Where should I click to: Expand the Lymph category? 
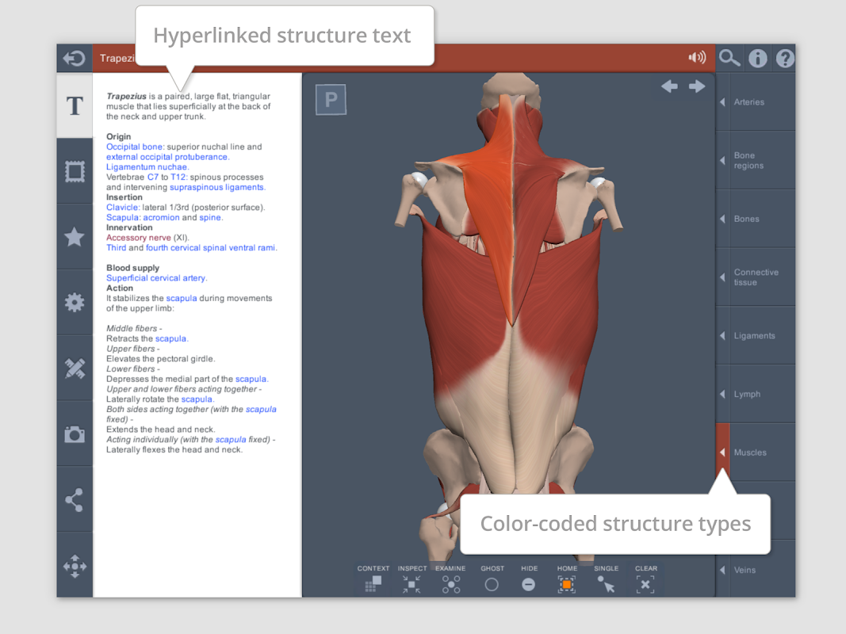[756, 394]
